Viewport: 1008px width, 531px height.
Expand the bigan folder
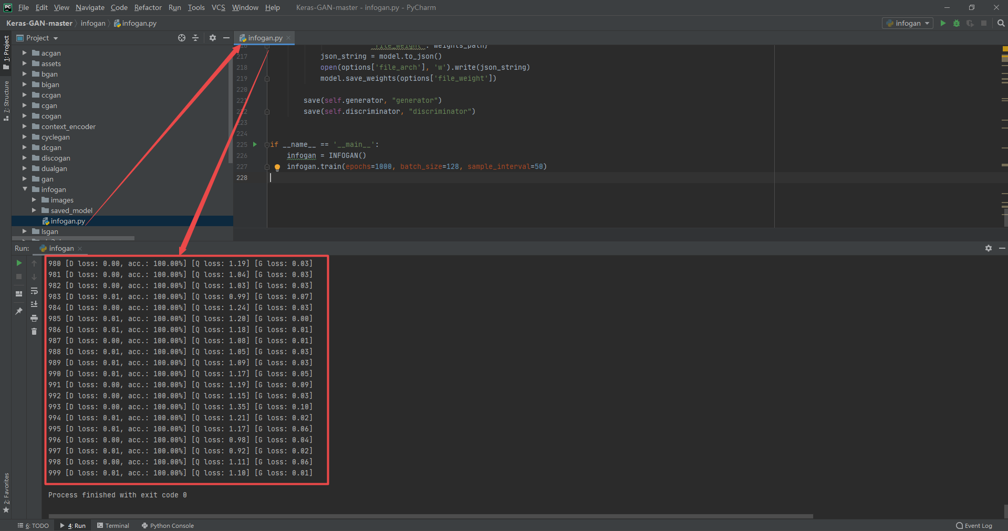point(24,84)
